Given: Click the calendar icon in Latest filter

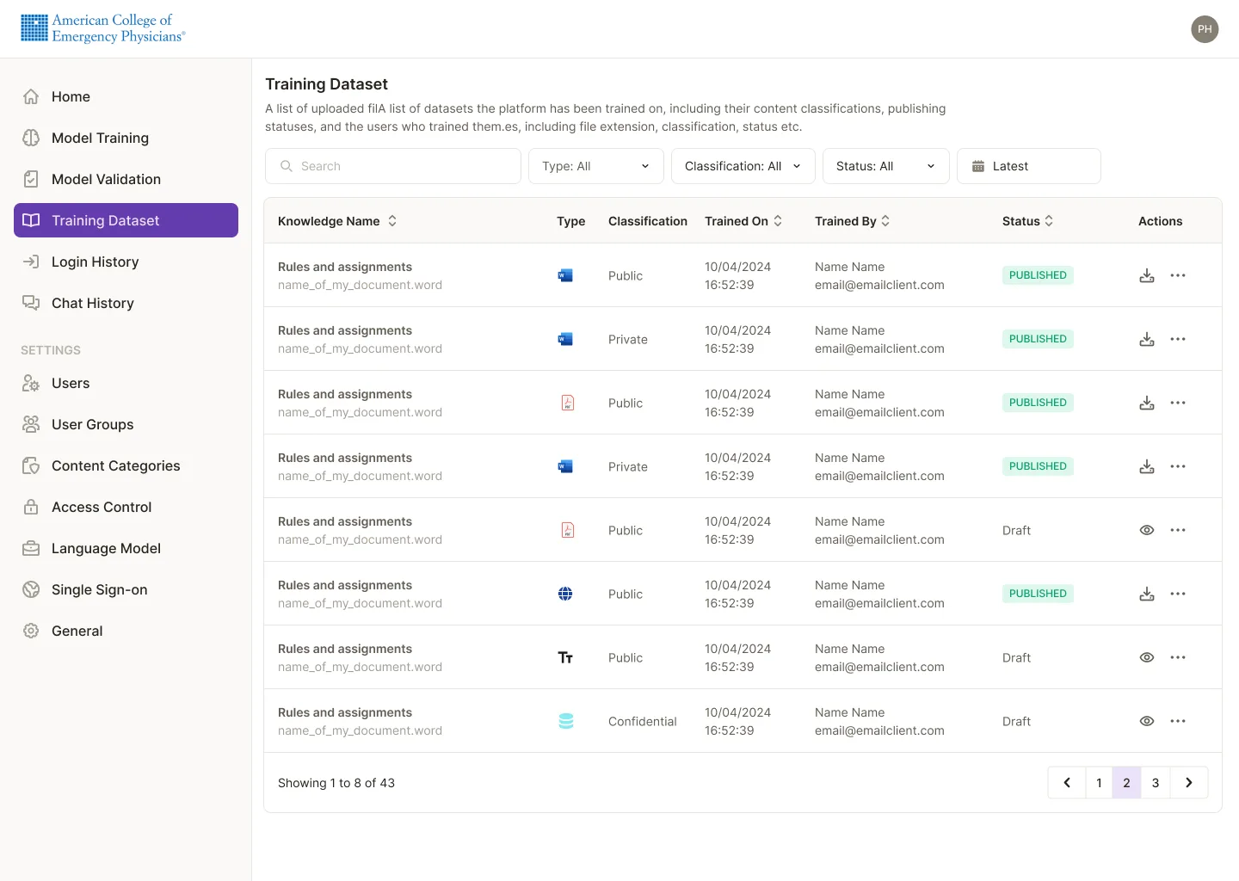Looking at the screenshot, I should (x=978, y=166).
